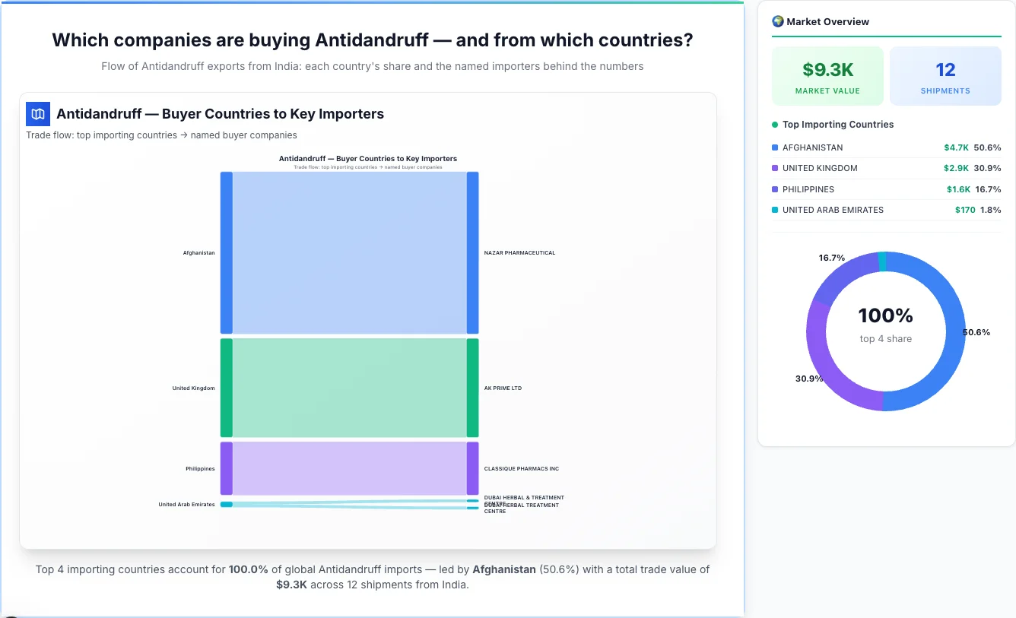The image size is (1016, 618).
Task: Switch to the MARKET VALUE card
Action: coord(827,74)
